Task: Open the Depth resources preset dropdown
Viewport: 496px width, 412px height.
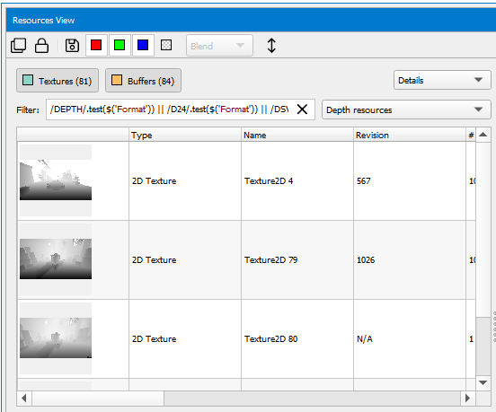Action: [x=406, y=110]
